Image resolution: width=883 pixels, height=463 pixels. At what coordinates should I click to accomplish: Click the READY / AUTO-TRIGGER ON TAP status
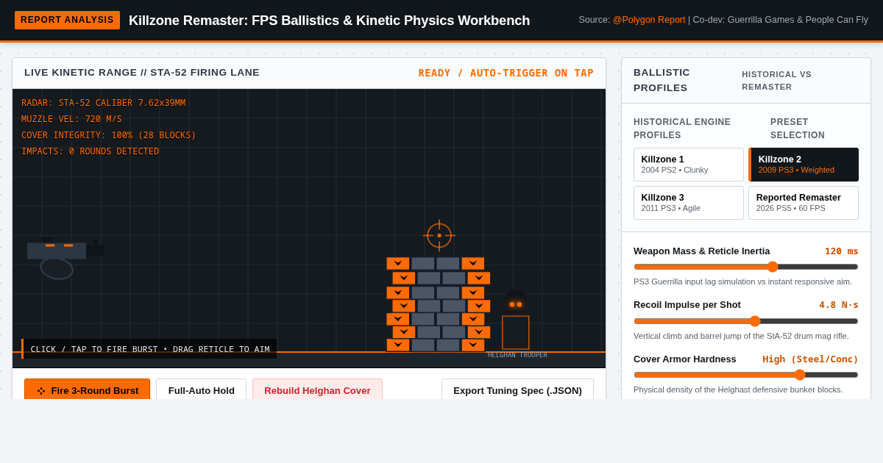click(506, 73)
